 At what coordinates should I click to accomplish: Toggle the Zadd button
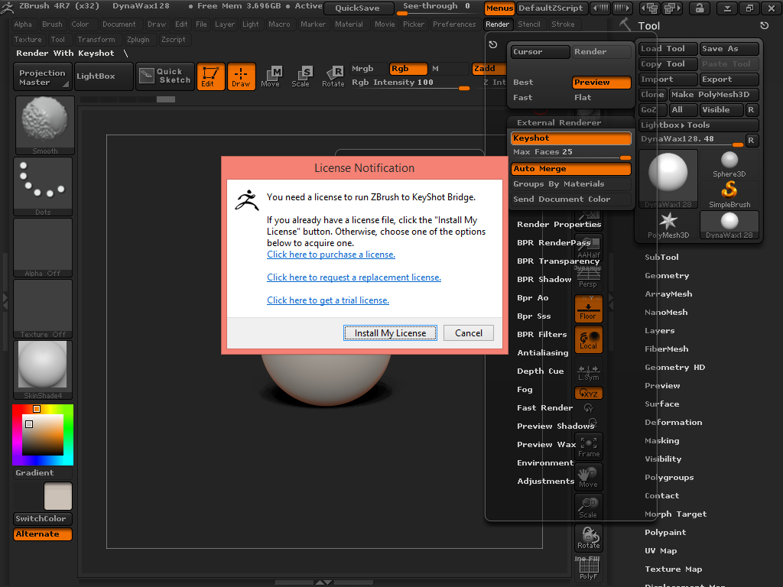pyautogui.click(x=489, y=68)
